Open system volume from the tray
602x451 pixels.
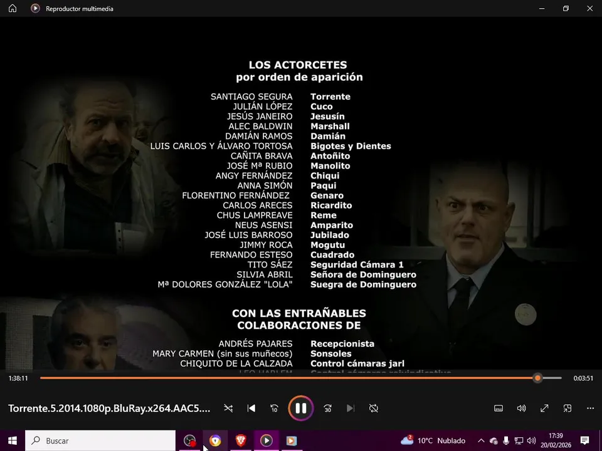click(531, 440)
